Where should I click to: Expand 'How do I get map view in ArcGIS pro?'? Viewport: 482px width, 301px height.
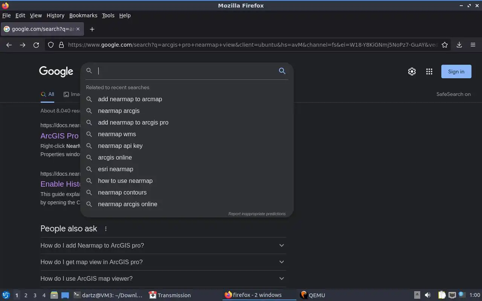(x=163, y=262)
